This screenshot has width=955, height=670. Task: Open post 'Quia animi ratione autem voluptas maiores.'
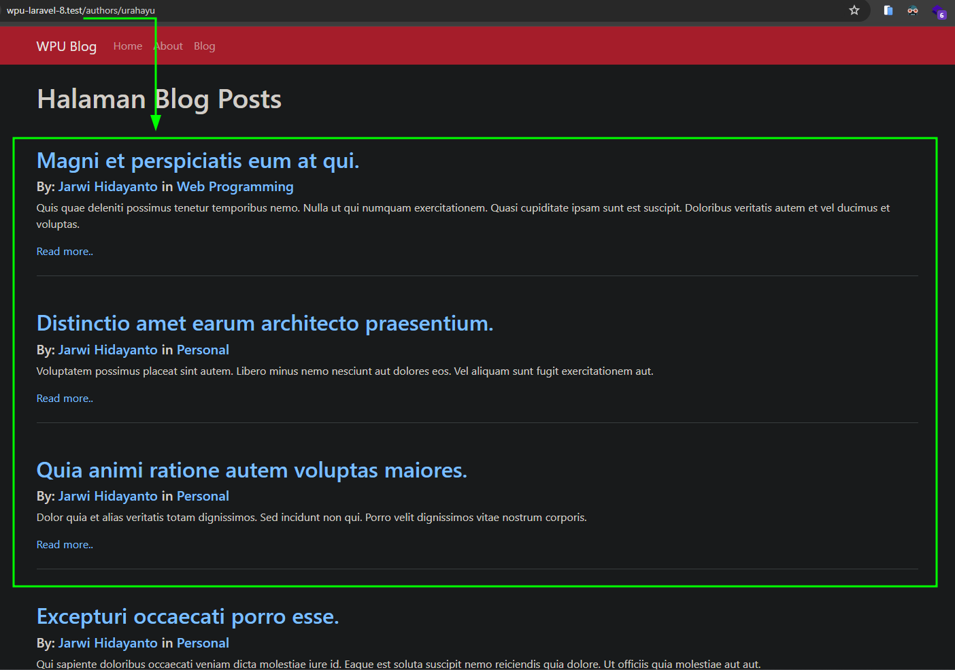point(252,471)
